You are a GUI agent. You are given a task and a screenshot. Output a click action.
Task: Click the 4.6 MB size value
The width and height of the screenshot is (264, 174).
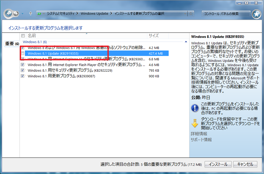click(154, 65)
